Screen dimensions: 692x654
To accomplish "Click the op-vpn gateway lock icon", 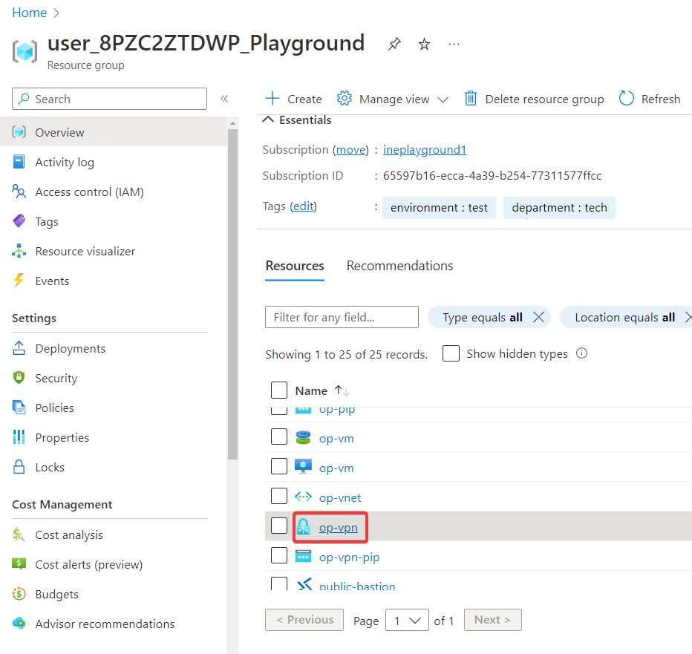I will tap(303, 527).
